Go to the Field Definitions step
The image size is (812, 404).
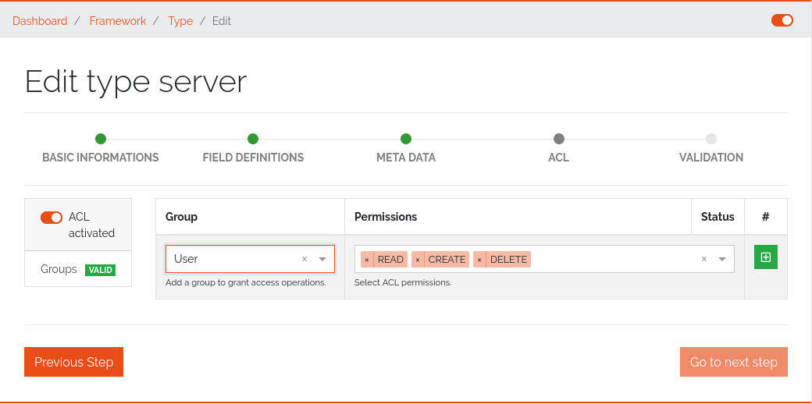pos(253,148)
